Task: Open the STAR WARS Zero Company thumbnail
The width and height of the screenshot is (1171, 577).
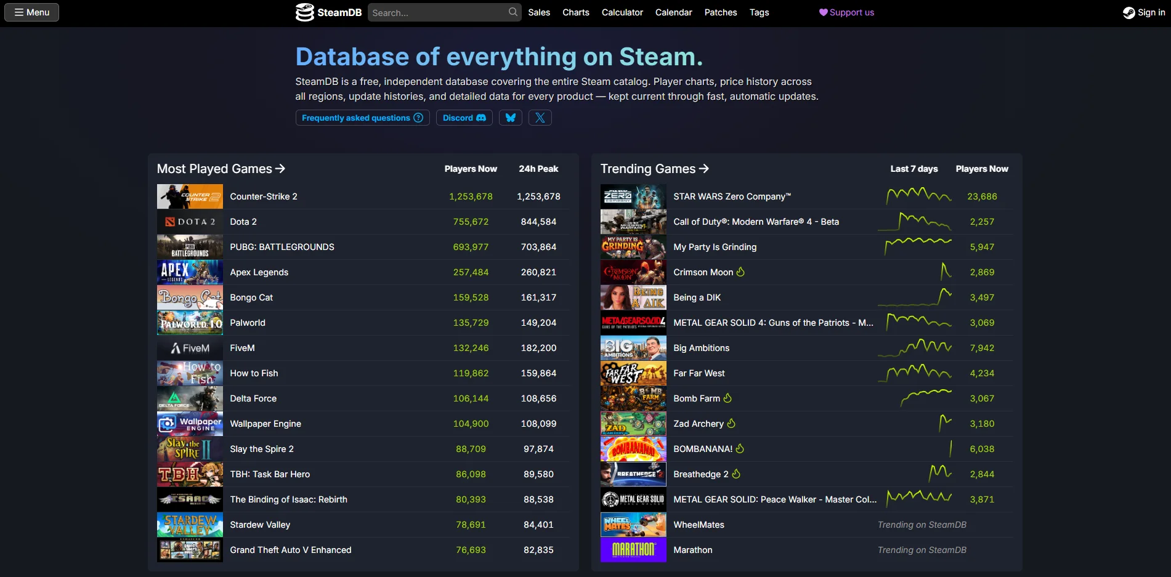Action: tap(633, 196)
